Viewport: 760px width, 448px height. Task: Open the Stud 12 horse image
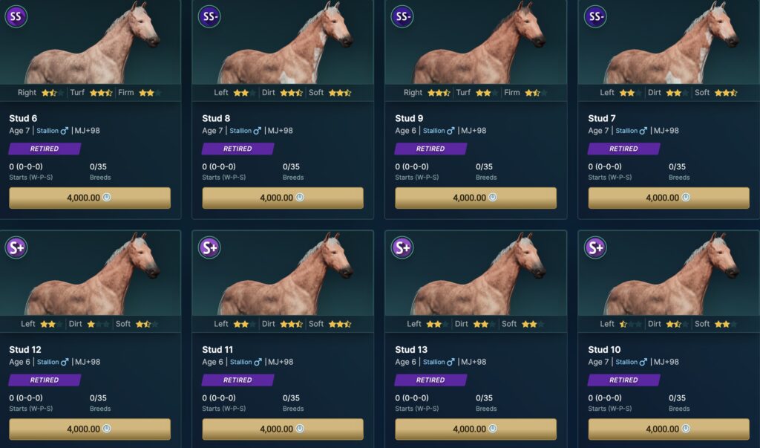click(90, 273)
